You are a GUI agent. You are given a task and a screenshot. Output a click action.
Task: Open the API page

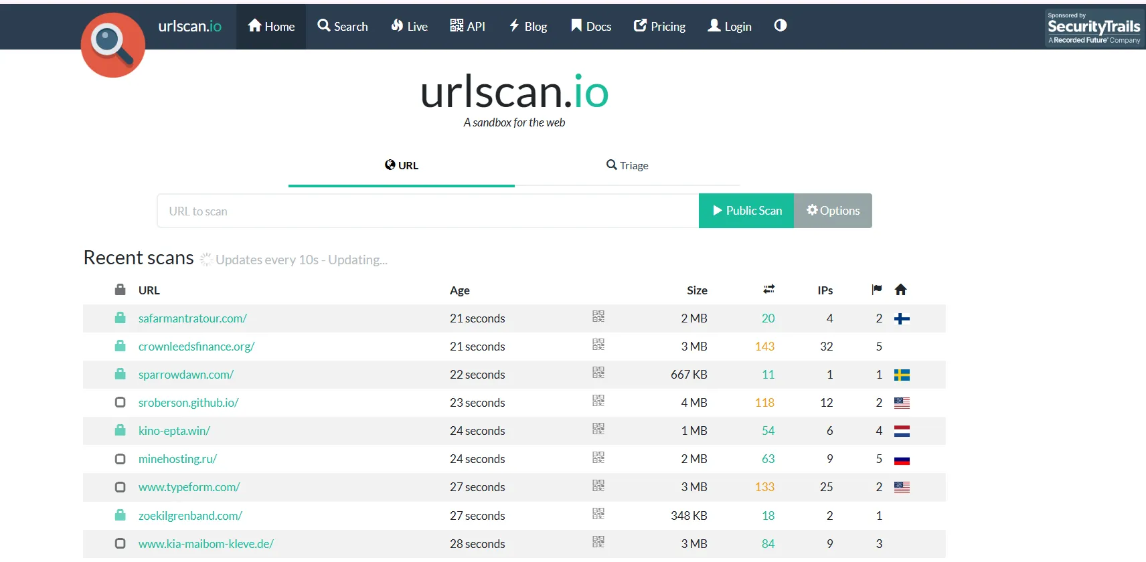[x=467, y=26]
